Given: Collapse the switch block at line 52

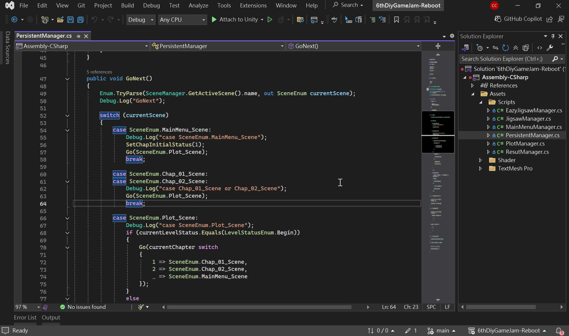Looking at the screenshot, I should coord(67,116).
